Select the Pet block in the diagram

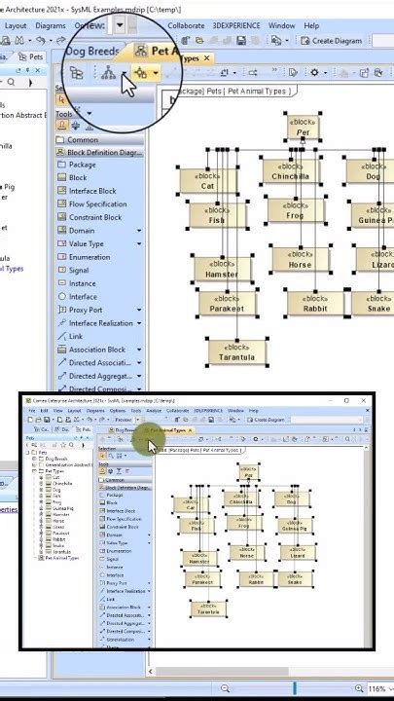303,128
